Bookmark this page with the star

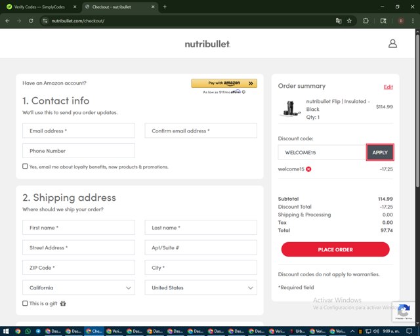point(349,21)
